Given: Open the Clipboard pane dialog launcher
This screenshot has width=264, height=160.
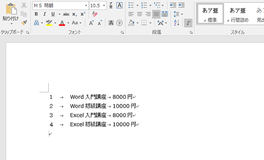Looking at the screenshot, I should (x=28, y=32).
